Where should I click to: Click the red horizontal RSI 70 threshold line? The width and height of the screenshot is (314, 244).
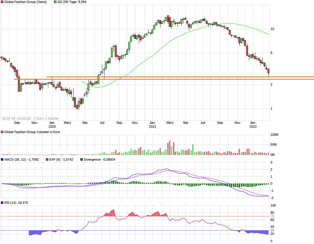point(135,216)
